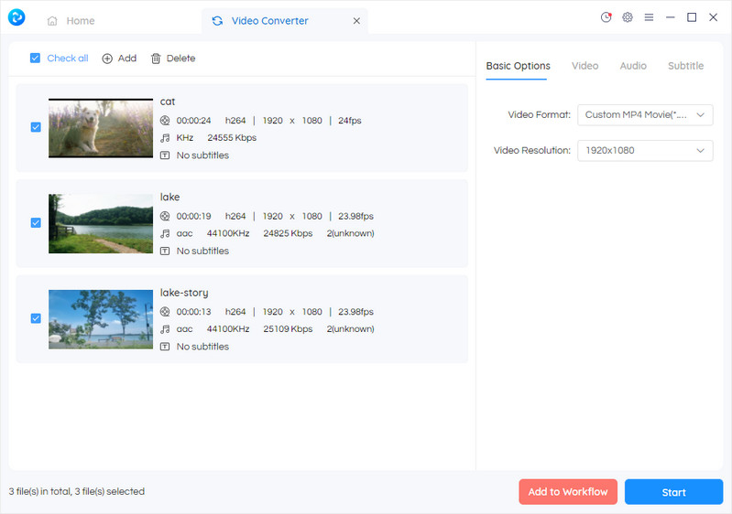732x514 pixels.
Task: Click the 'Video Format:' label
Action: pyautogui.click(x=540, y=115)
